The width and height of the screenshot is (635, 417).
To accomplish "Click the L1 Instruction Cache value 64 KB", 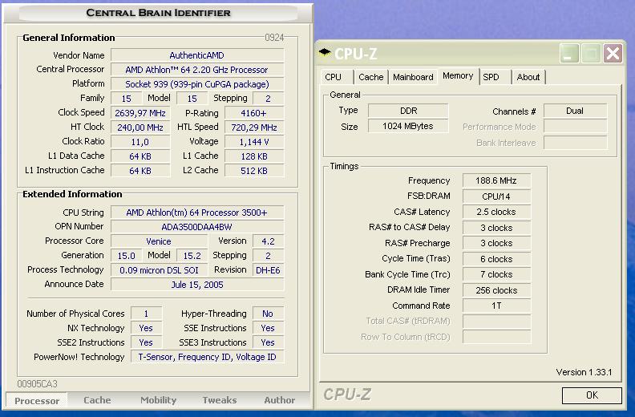I will [140, 171].
